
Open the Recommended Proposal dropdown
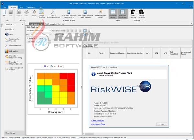tap(50, 31)
